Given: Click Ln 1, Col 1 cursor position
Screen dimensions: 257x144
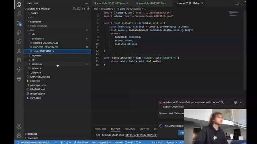Looking at the screenshot, I should click(157, 142).
